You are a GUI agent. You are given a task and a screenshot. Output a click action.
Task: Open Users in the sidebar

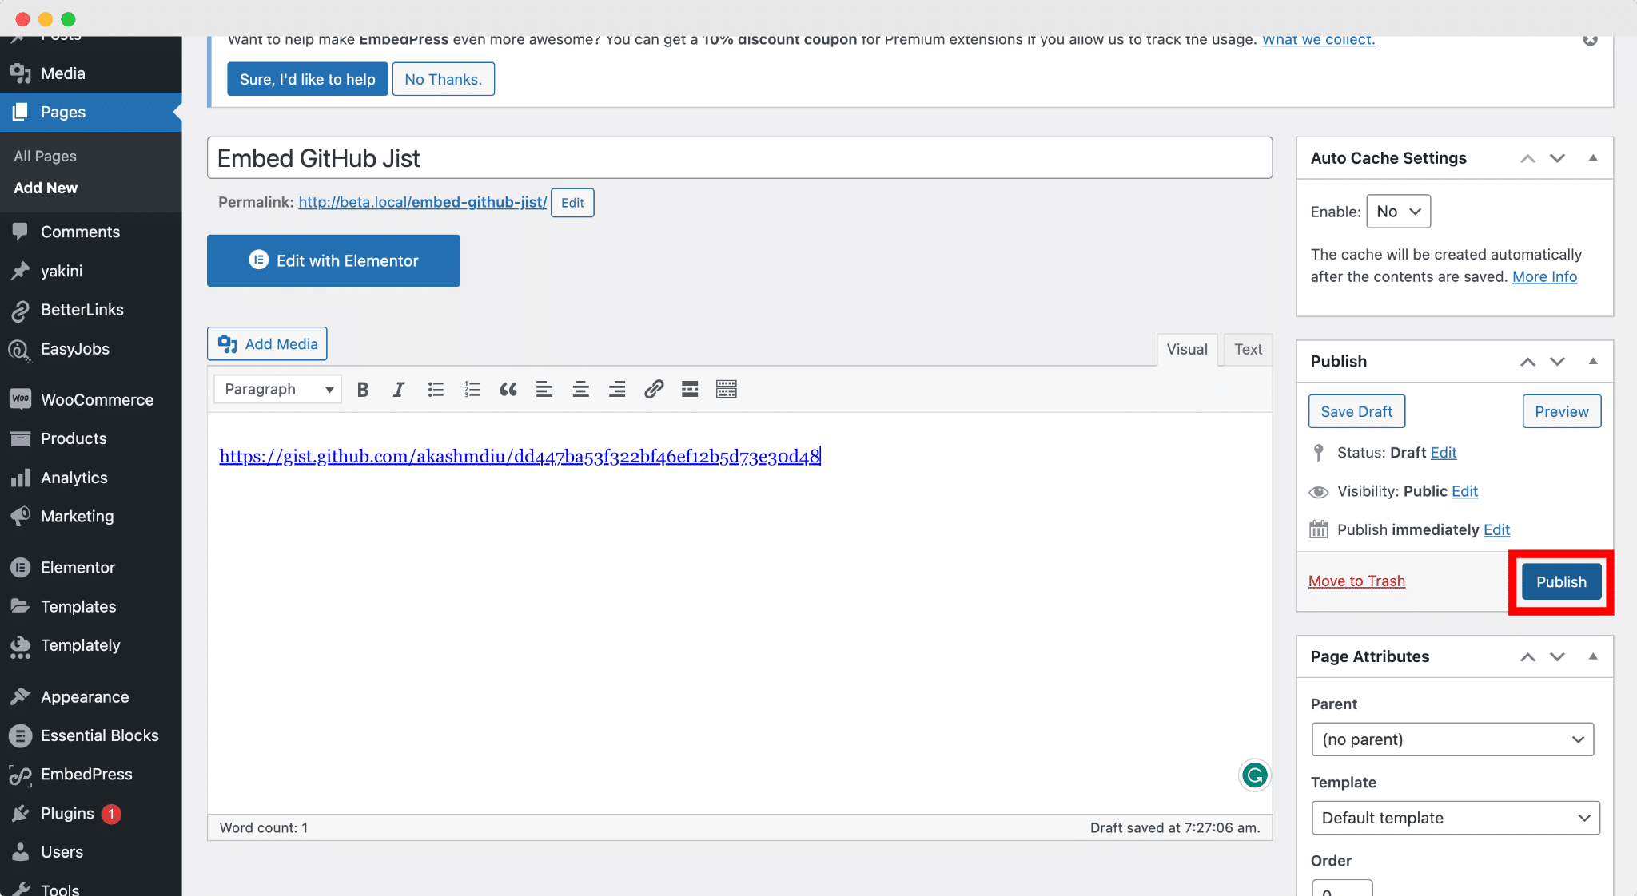91,852
